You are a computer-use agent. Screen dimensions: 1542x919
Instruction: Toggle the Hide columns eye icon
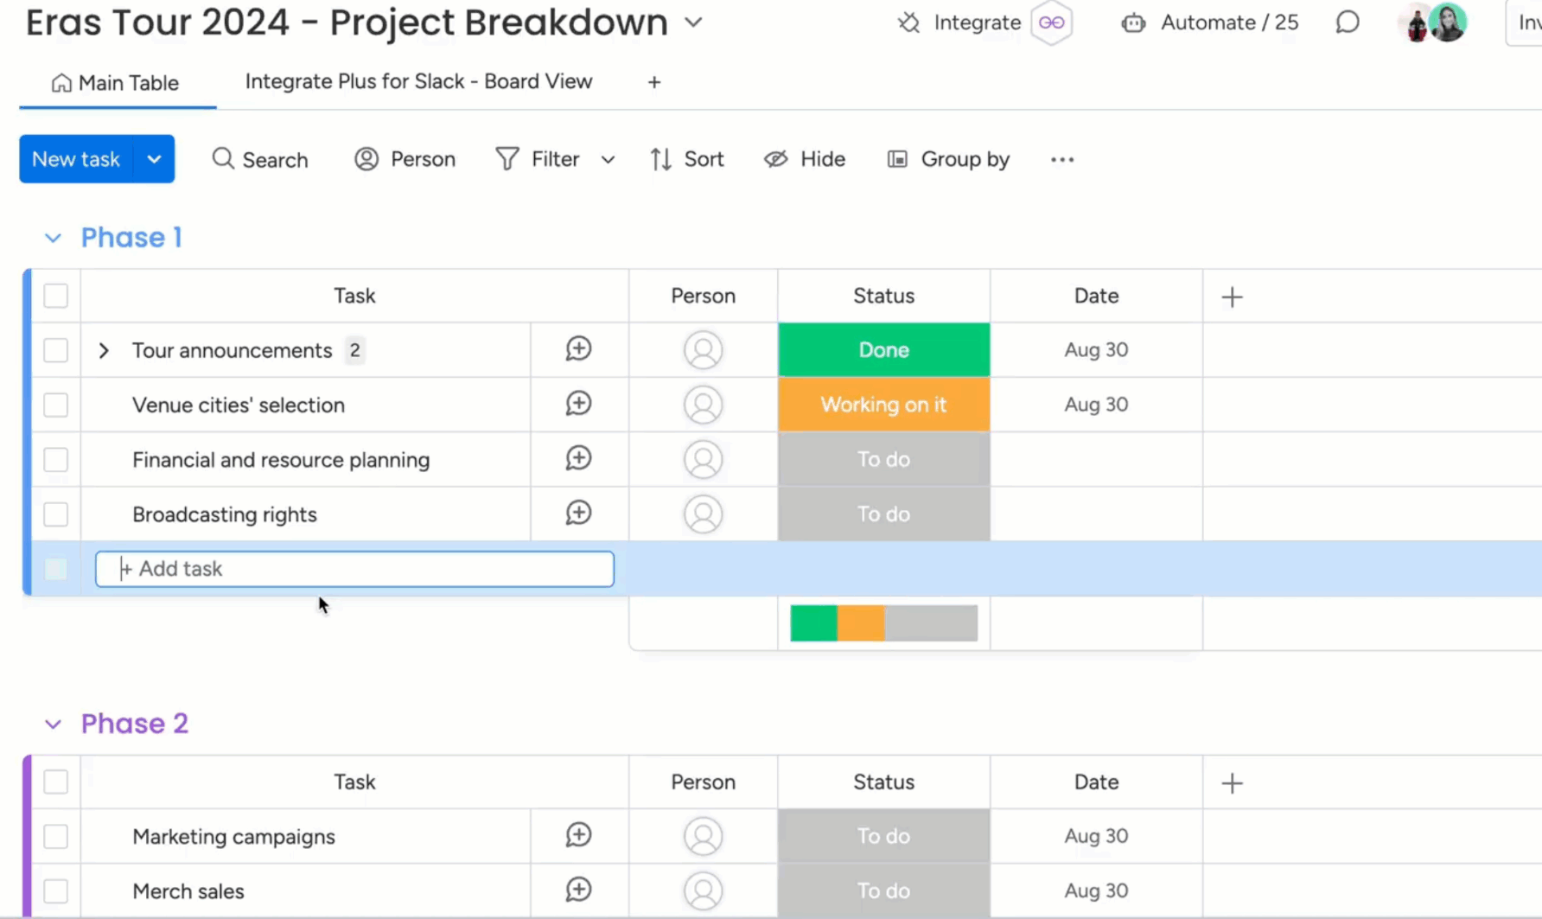click(x=775, y=159)
